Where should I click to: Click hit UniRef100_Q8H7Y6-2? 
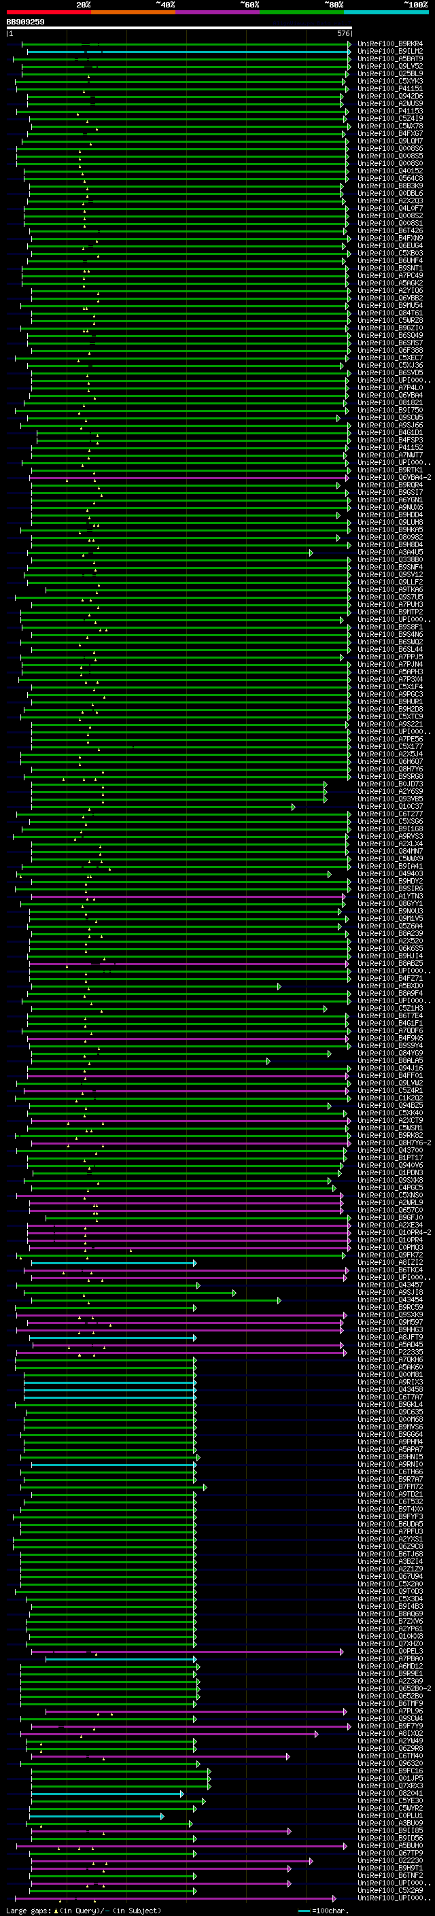coord(394,1143)
